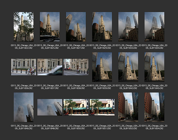
Task: Select blurred car thumbnail 5L8Y1837.CR2
Action: click(50, 67)
